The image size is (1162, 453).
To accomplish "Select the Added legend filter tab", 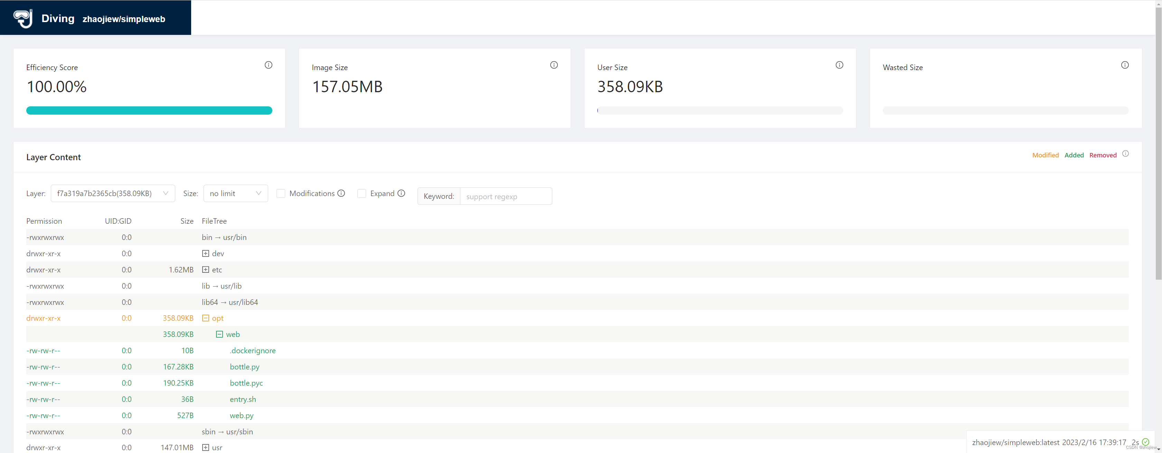I will pyautogui.click(x=1075, y=155).
